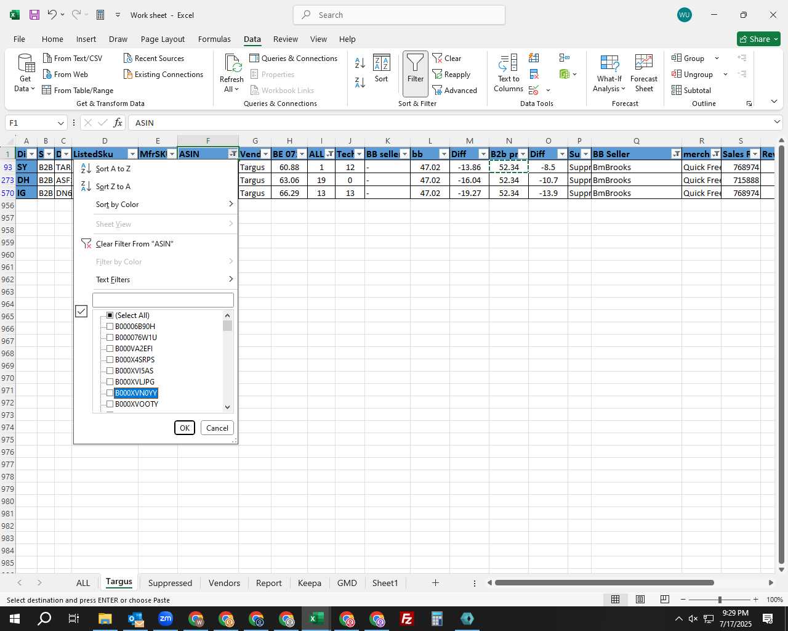Click the top Search box
The width and height of the screenshot is (788, 631).
399,15
